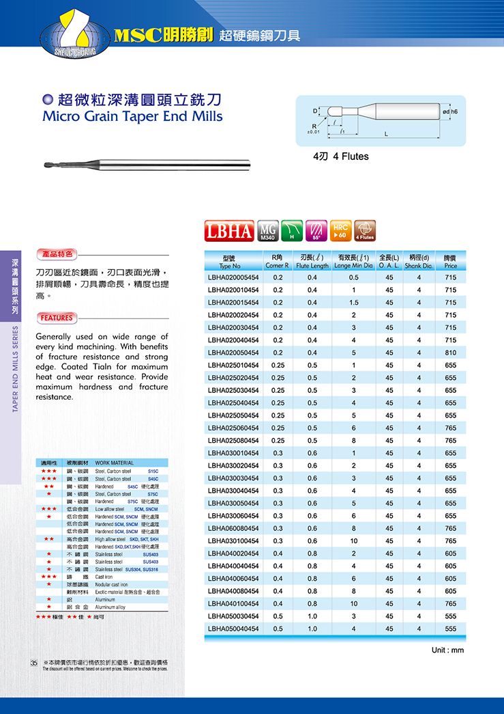Click the 'TAPER END MILLS SERIES' side tab
504x714 pixels.
[x=15, y=369]
